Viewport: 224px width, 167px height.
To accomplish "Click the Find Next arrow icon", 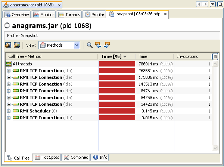I will click(x=107, y=45).
